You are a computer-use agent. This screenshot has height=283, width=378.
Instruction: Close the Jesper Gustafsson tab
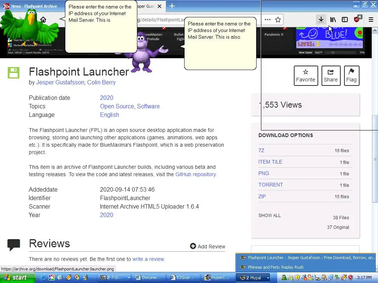(x=159, y=6)
